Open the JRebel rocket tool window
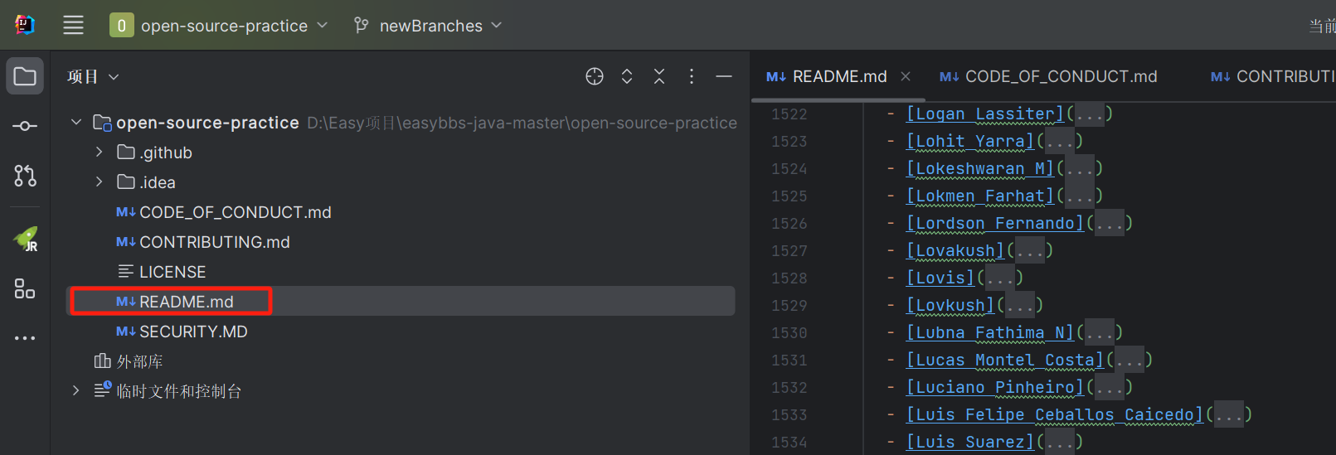The image size is (1336, 455). [x=26, y=240]
